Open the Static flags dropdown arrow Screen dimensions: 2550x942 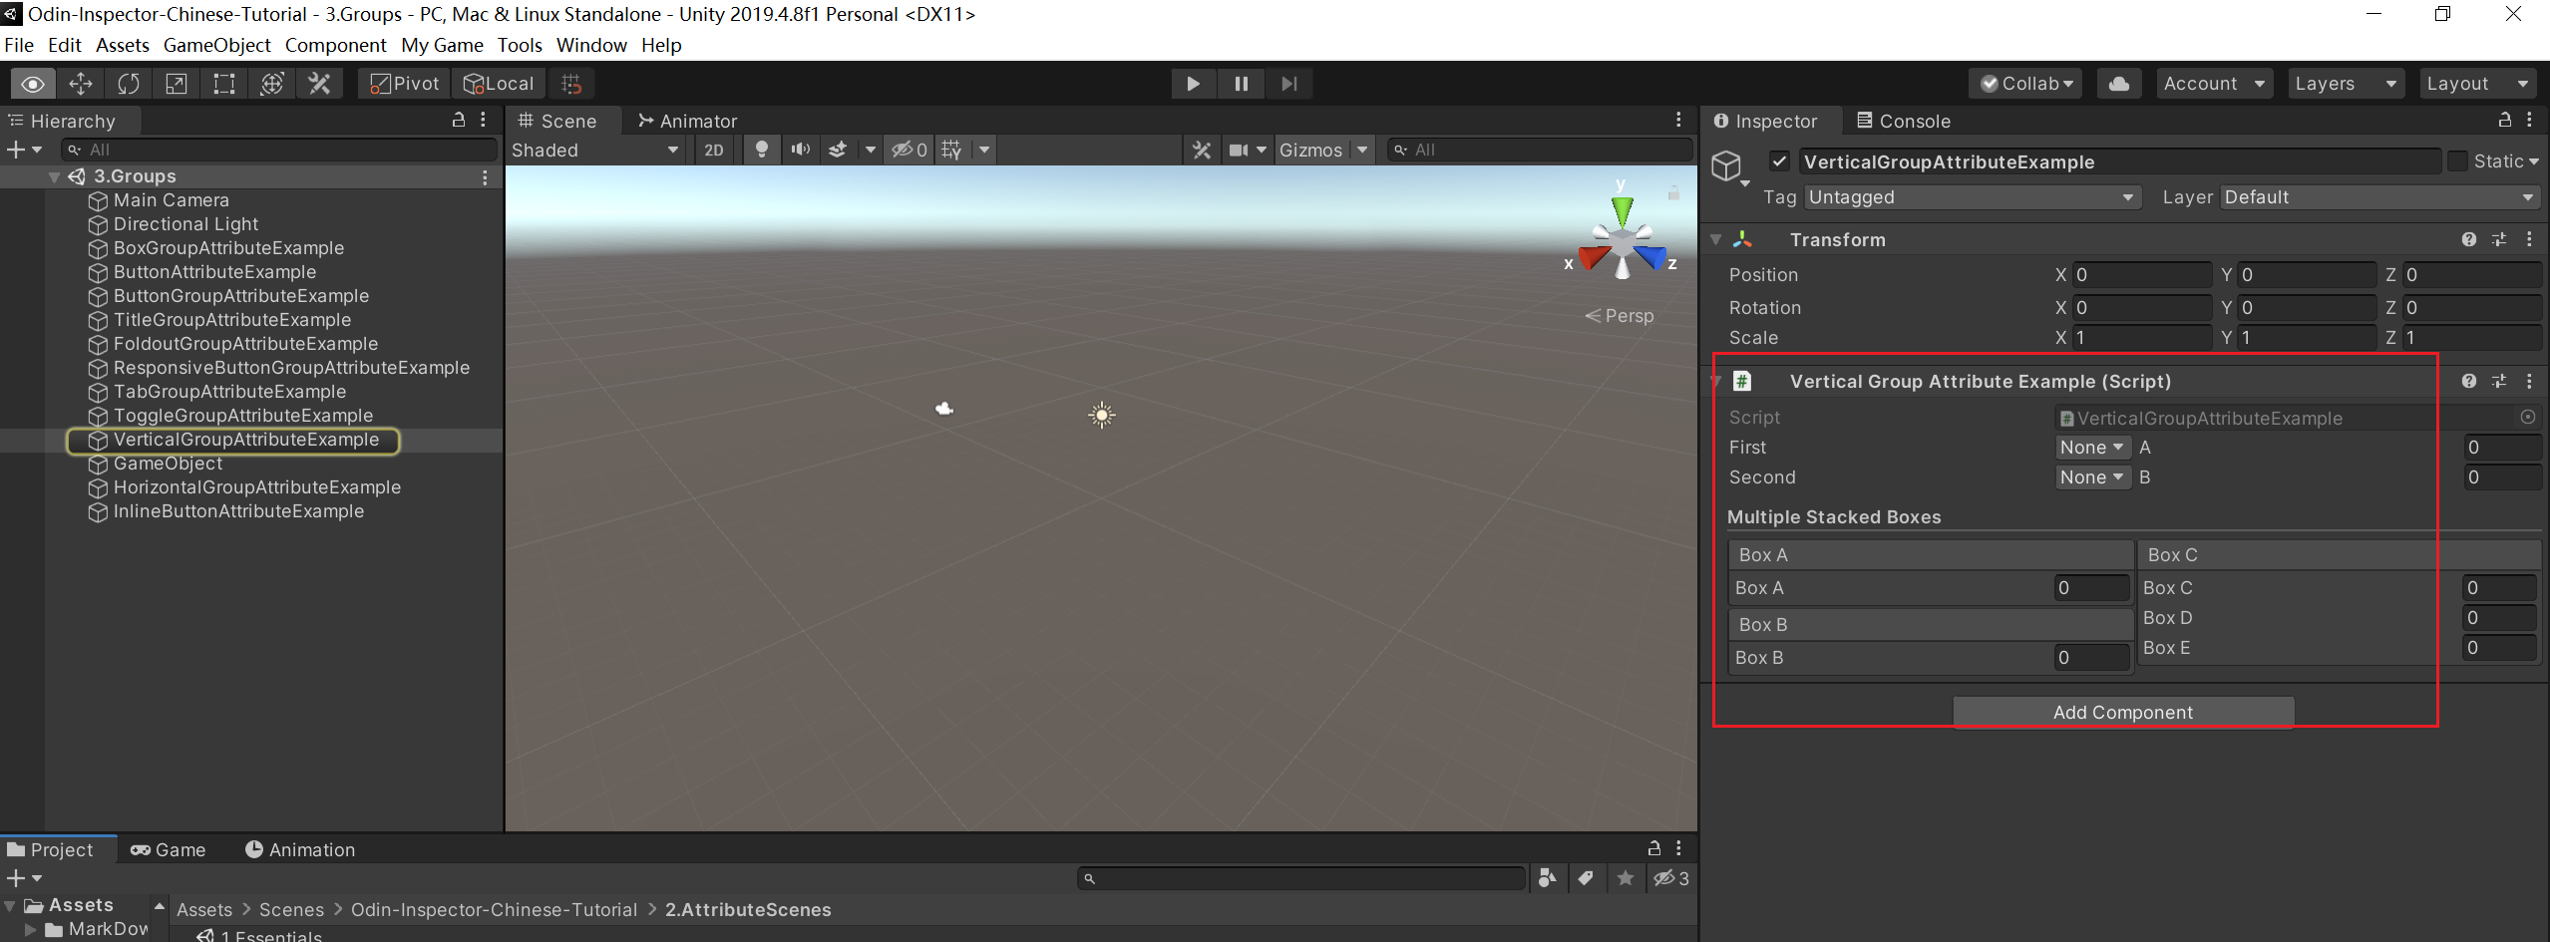[2534, 161]
